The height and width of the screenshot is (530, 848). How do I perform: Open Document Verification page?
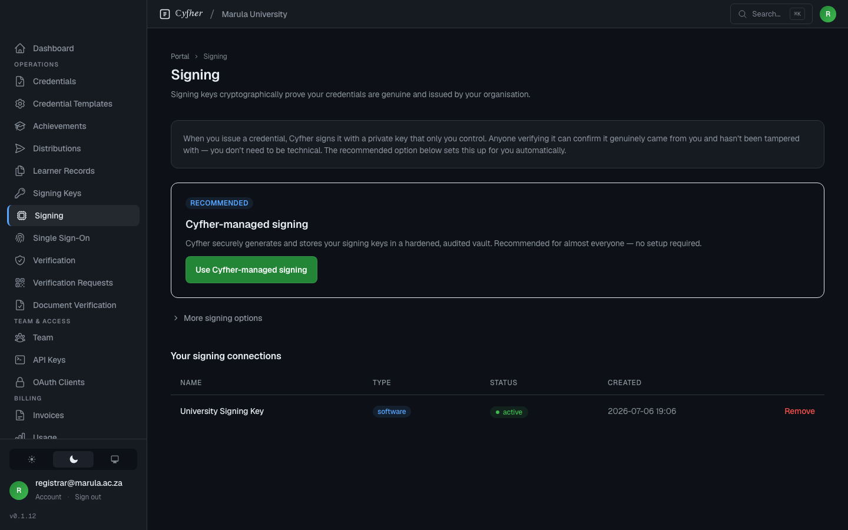click(73, 305)
